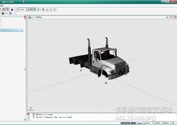The image size is (177, 125).
Task: Maximize viewport with red square icon
Action: point(175,17)
